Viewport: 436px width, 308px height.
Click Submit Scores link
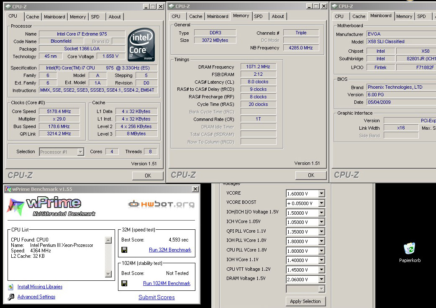click(x=156, y=297)
